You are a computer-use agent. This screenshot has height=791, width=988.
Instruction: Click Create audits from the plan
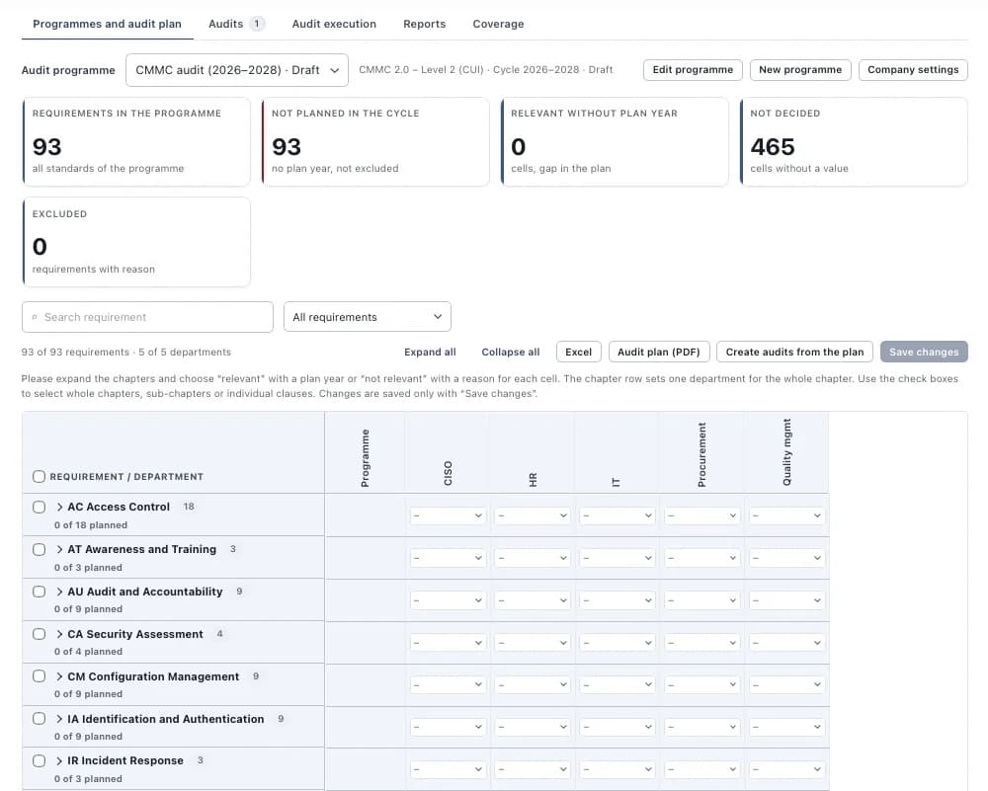(794, 352)
